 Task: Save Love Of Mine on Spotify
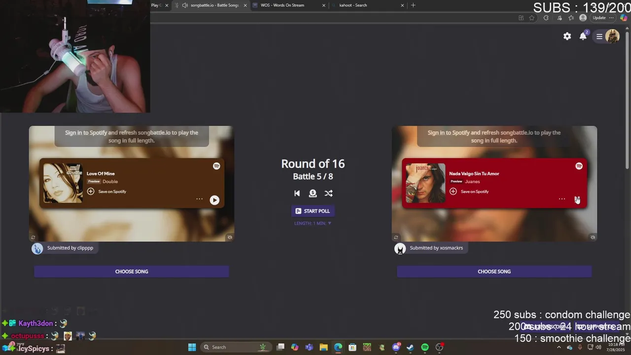107,191
